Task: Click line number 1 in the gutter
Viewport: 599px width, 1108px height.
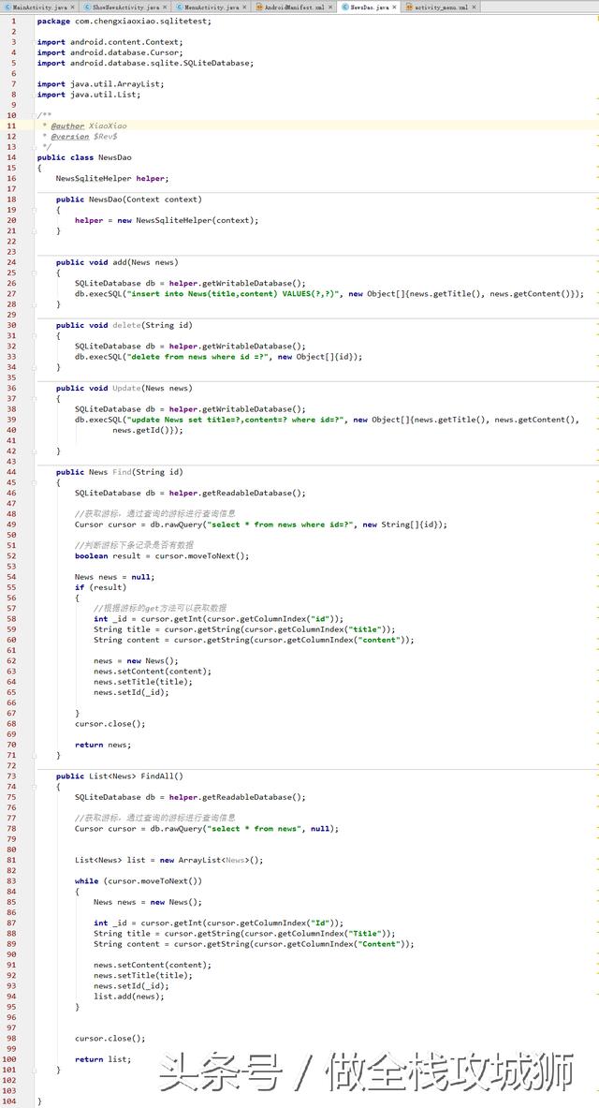Action: (13, 22)
